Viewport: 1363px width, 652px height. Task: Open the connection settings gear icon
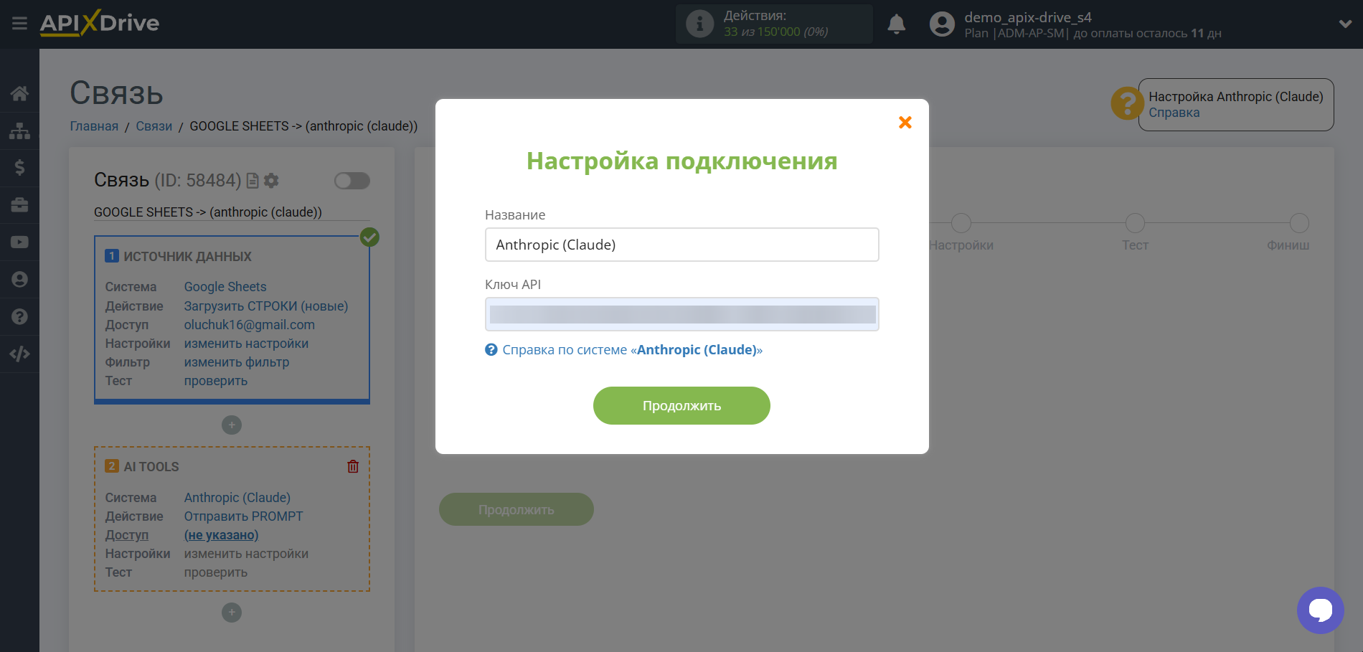(x=270, y=181)
